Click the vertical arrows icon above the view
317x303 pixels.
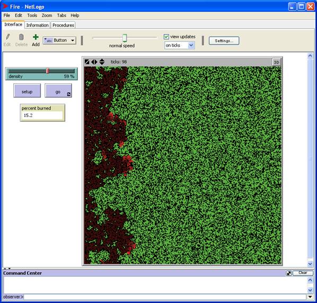click(x=102, y=62)
